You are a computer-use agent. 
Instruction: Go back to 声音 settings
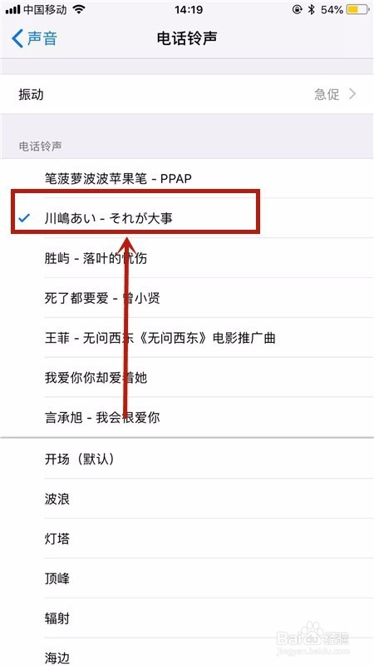click(34, 38)
